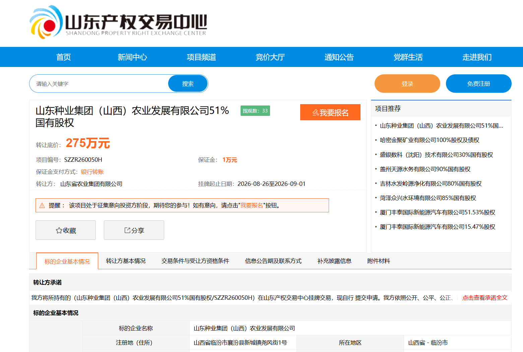The height and width of the screenshot is (352, 523).
Task: Click the 点击查看承诺全文 link
Action: coord(485,298)
